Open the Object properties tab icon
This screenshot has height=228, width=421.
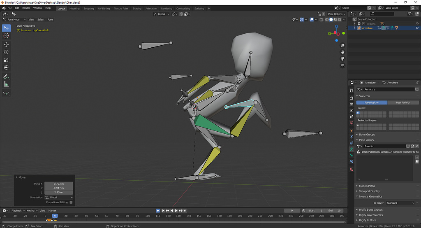click(x=352, y=131)
